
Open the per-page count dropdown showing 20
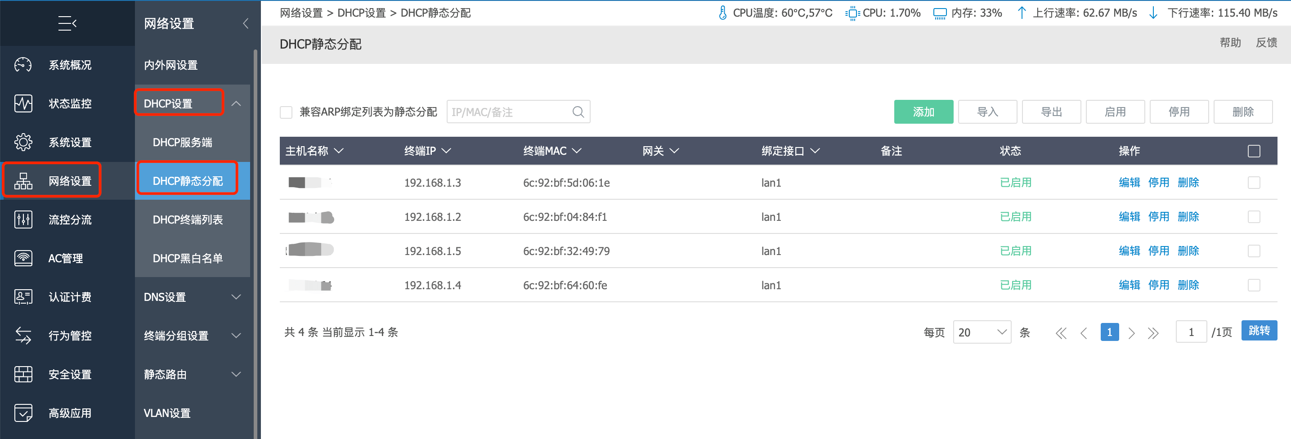tap(981, 332)
